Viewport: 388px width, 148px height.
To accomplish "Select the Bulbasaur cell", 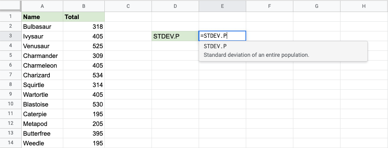I will 42,27.
